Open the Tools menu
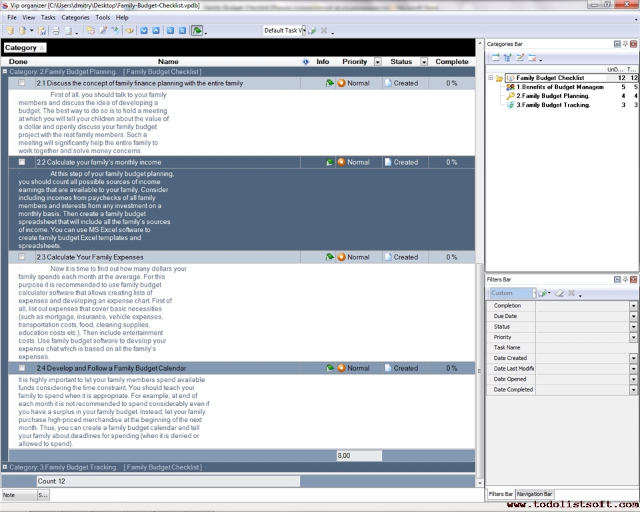 click(103, 17)
